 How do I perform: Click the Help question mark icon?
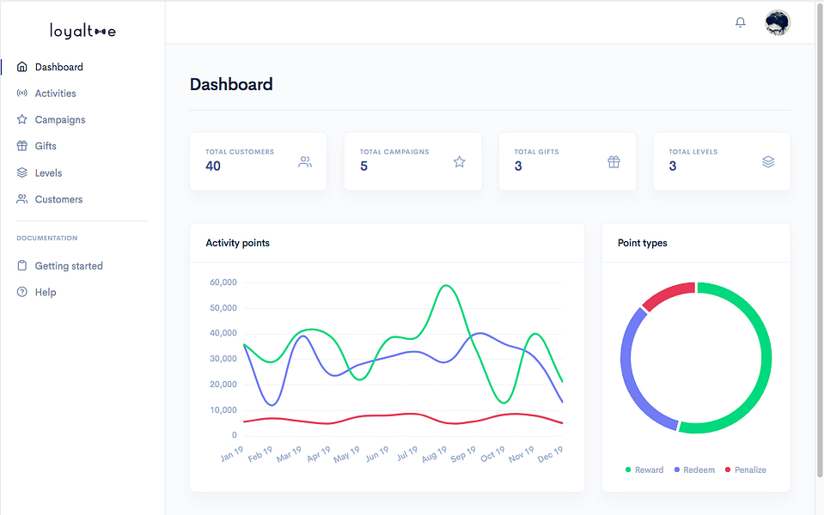coord(22,292)
